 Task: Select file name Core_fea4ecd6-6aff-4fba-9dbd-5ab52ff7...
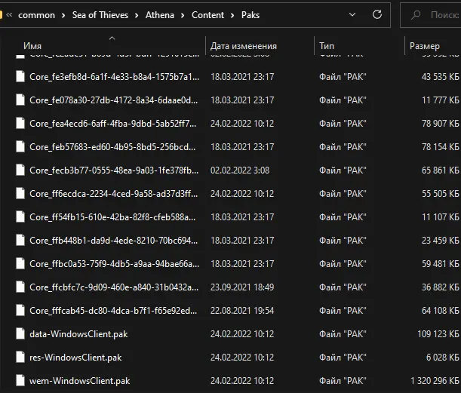point(112,124)
